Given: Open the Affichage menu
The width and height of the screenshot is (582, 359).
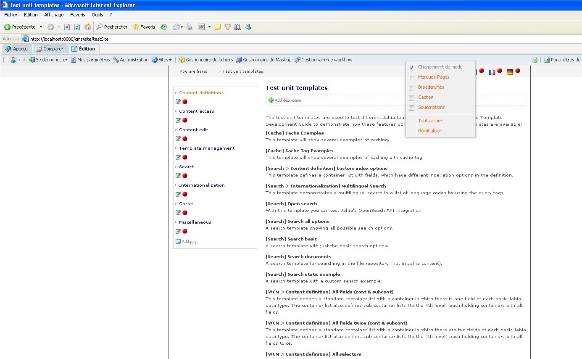Looking at the screenshot, I should click(x=54, y=15).
